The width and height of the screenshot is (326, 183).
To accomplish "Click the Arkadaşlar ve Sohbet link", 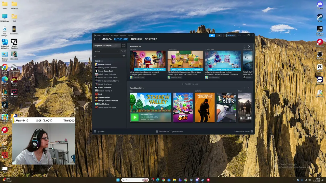I will (242, 131).
